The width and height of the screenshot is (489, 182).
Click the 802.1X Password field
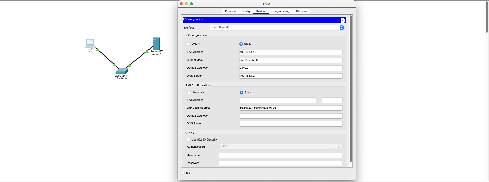[280, 163]
